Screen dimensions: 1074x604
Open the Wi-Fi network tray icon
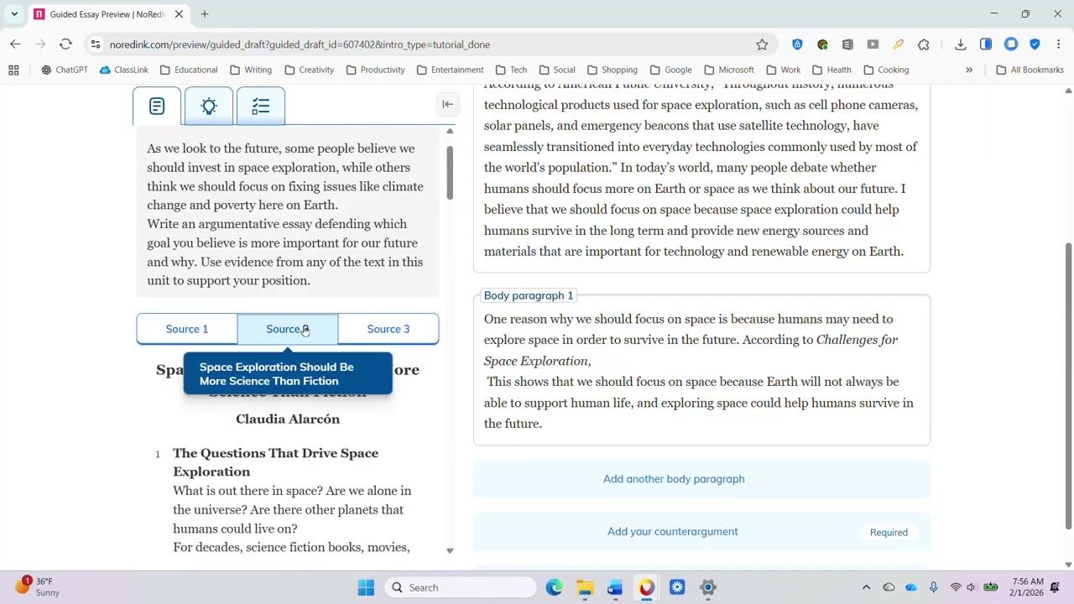point(956,587)
